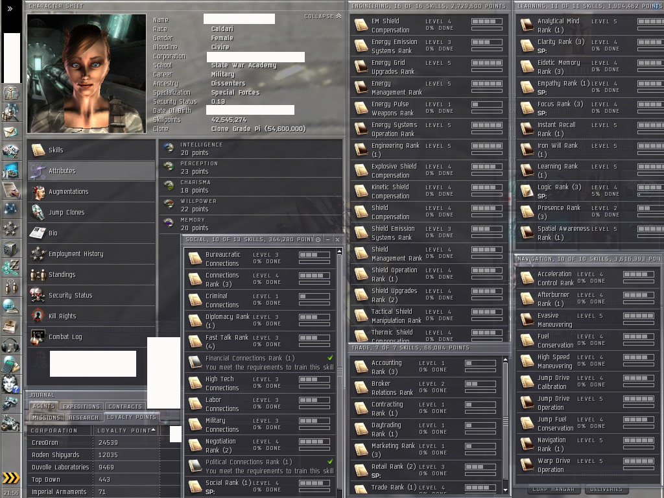Select the Skills section
664x498 pixels.
91,150
